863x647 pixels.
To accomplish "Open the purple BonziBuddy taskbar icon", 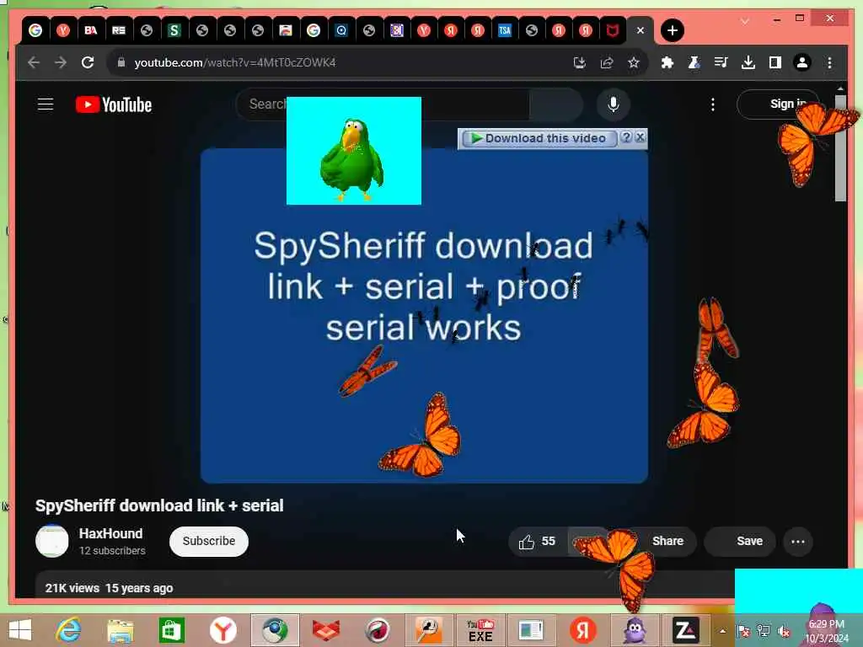I will [x=634, y=630].
